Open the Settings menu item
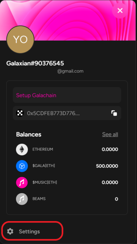Screen dimensions: 137x244 32,231
